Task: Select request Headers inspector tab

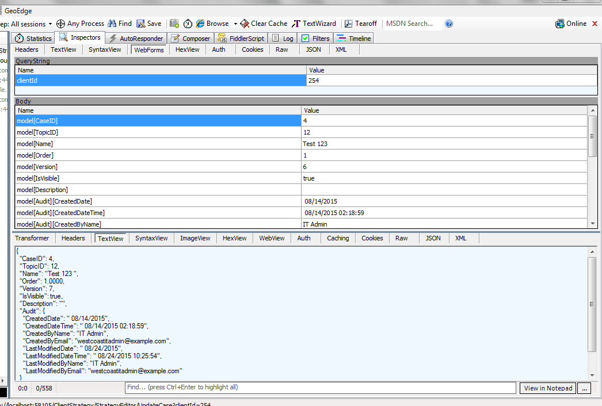Action: click(26, 49)
